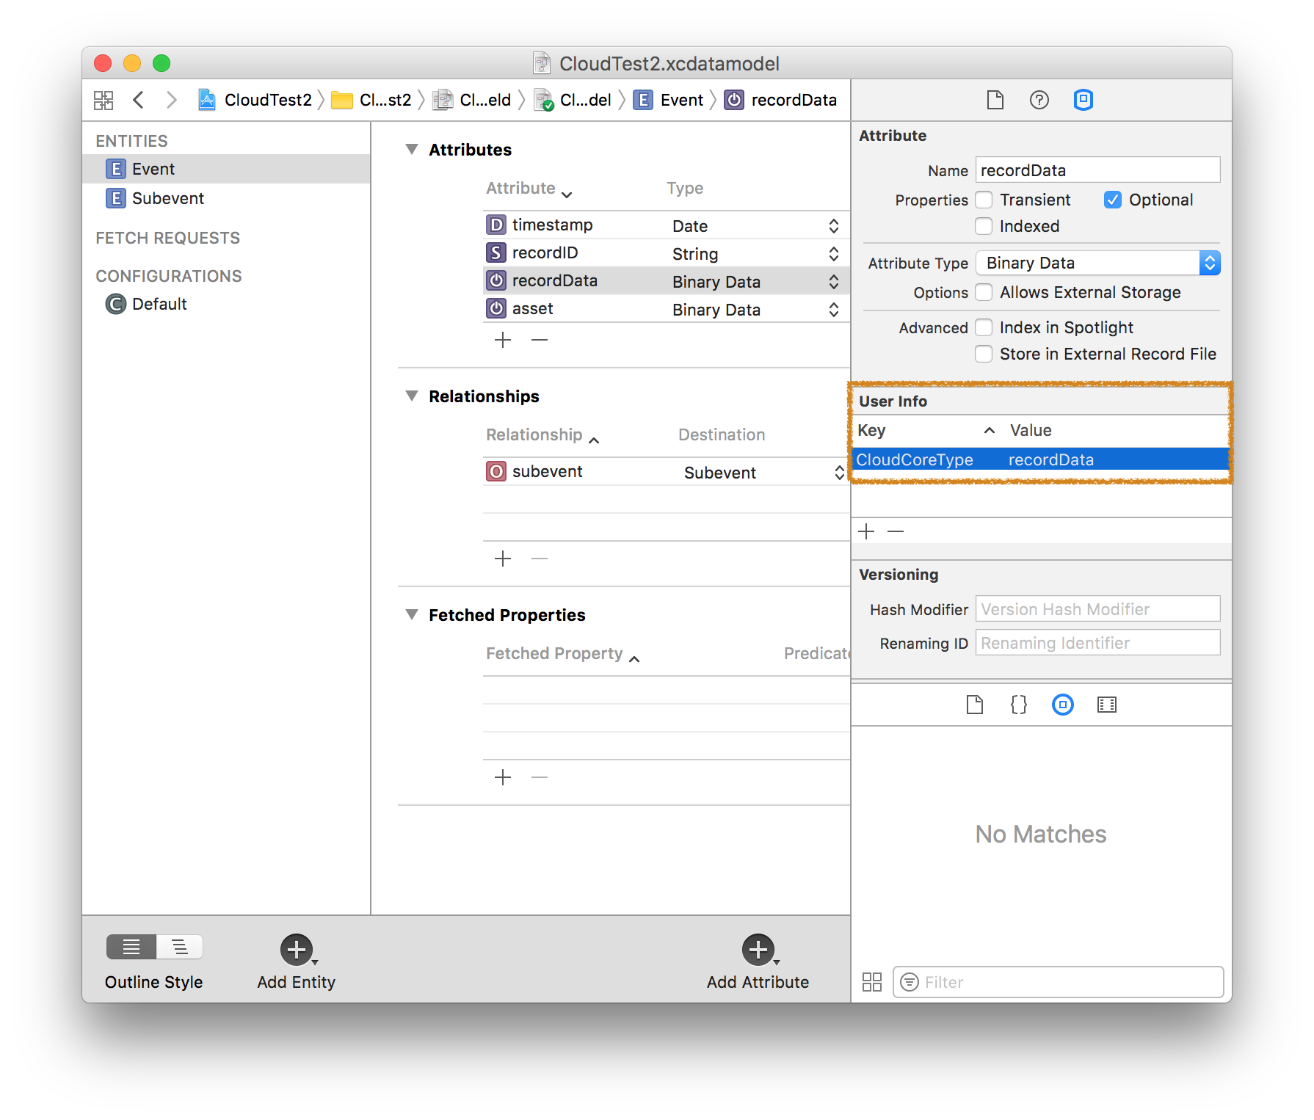Click the Add Entity button
Screen dimensions: 1314x1120
pyautogui.click(x=296, y=950)
